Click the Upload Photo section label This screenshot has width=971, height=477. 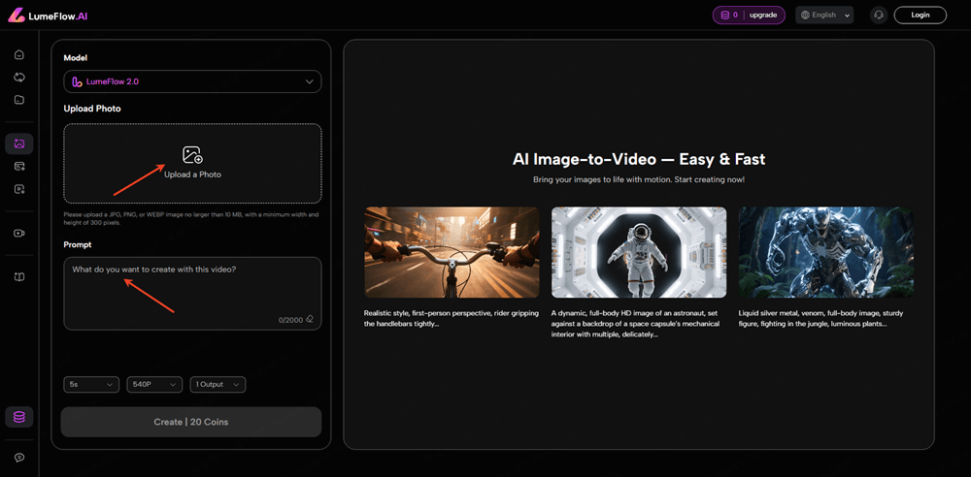click(x=92, y=109)
